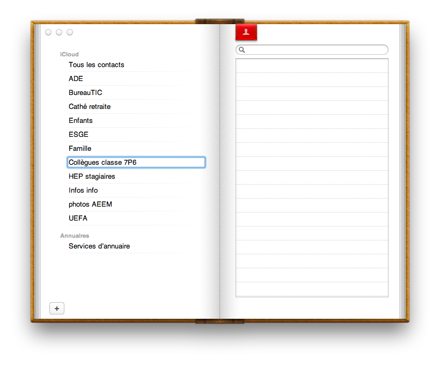Open the Famille group
This screenshot has width=440, height=366.
[80, 149]
